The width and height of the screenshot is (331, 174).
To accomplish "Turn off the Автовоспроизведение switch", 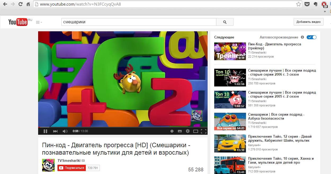I will [312, 37].
